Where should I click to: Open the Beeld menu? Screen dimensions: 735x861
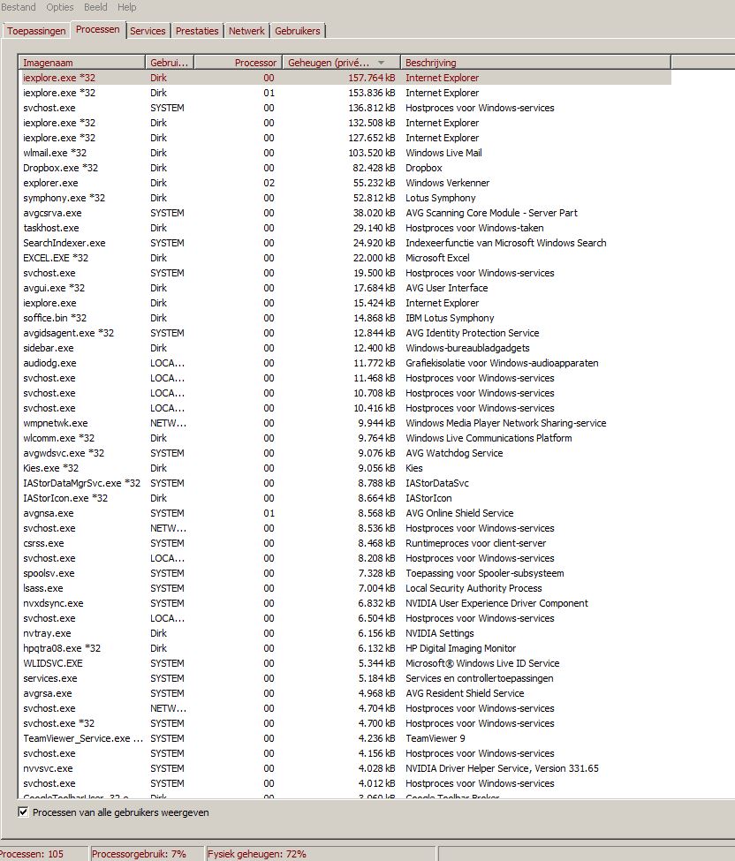pyautogui.click(x=95, y=7)
